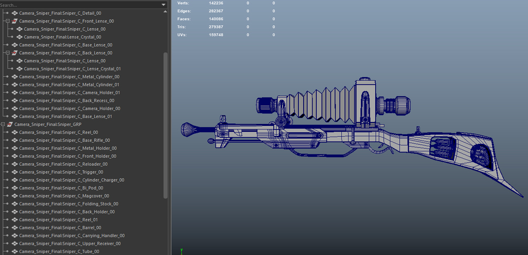This screenshot has height=255, width=528.
Task: Open the outliner search options dropdown arrow
Action: 163,5
